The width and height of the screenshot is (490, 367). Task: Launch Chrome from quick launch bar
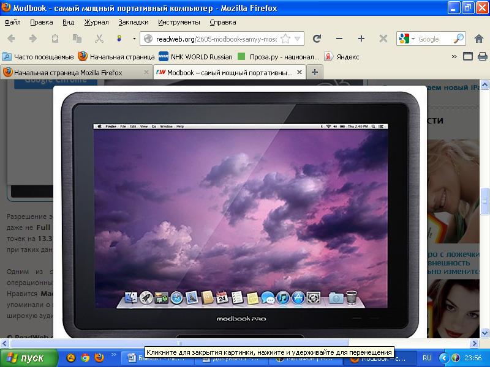tap(85, 358)
